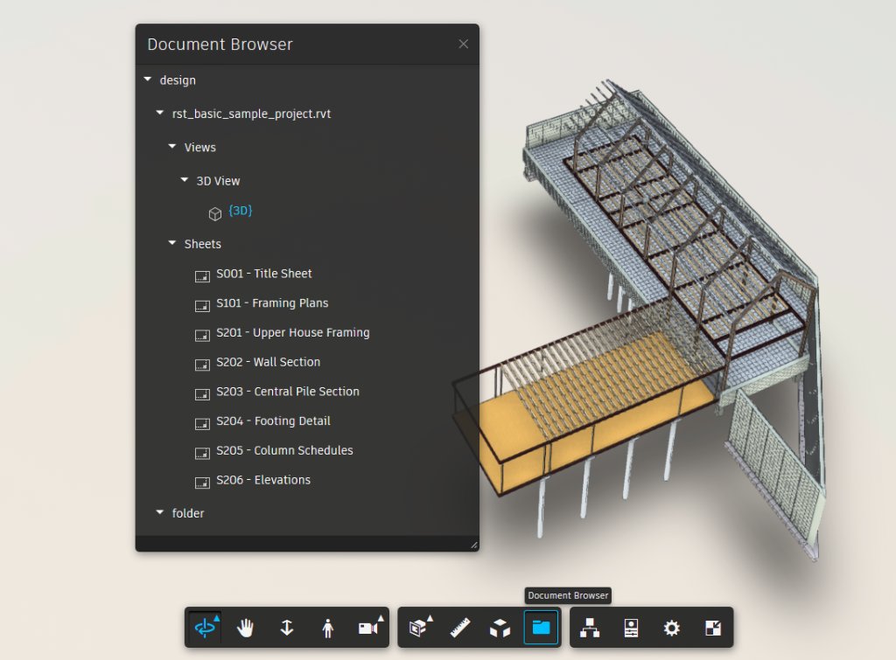The image size is (896, 660).
Task: Click the Document Browser title bar
Action: click(x=307, y=44)
